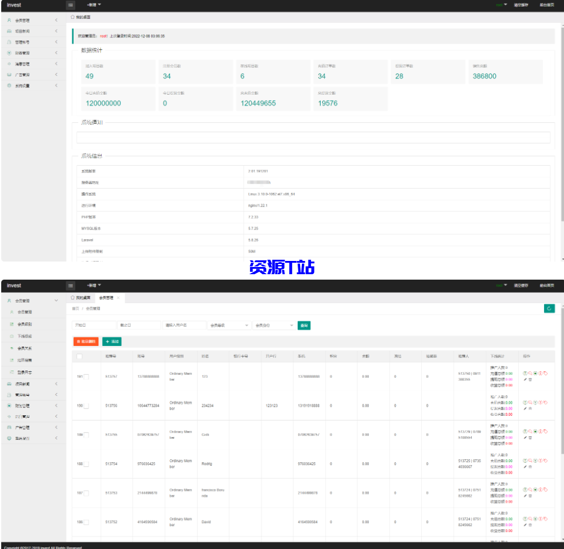Click the 开始日 start date field
This screenshot has height=549, width=564.
(x=93, y=325)
